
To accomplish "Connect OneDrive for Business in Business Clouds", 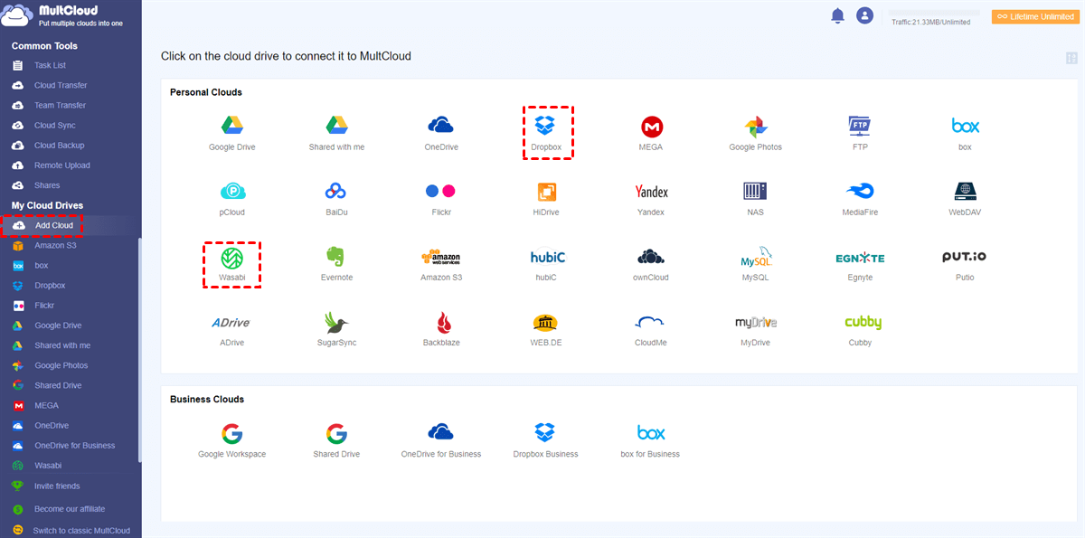I will (x=441, y=440).
